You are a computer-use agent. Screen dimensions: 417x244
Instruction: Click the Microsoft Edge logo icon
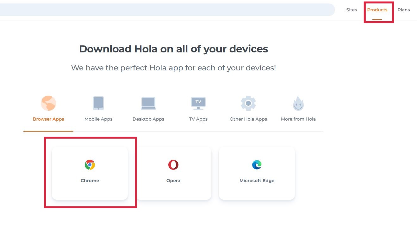[257, 165]
